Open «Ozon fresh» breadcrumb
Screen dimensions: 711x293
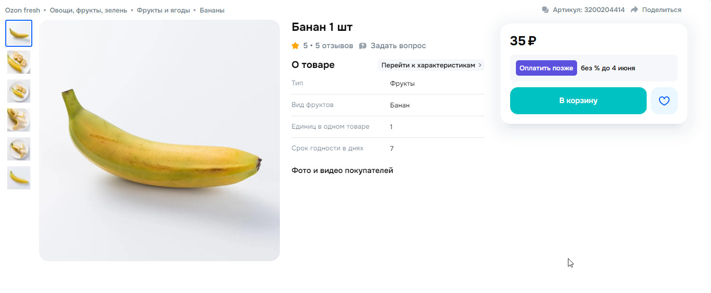[x=23, y=10]
